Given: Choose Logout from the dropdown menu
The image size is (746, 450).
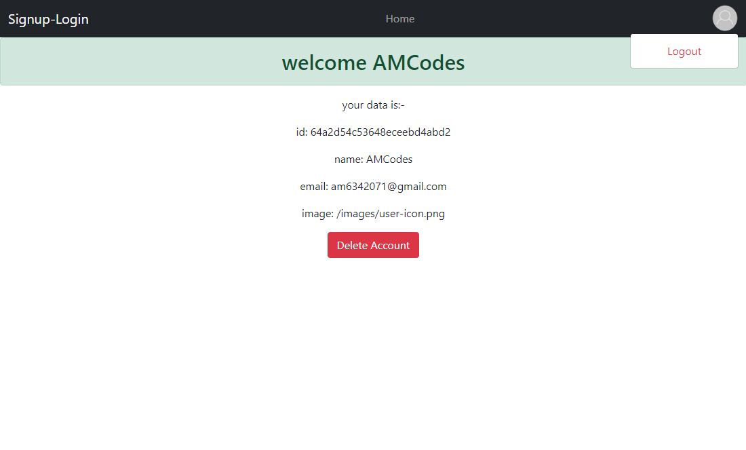Looking at the screenshot, I should [x=684, y=52].
